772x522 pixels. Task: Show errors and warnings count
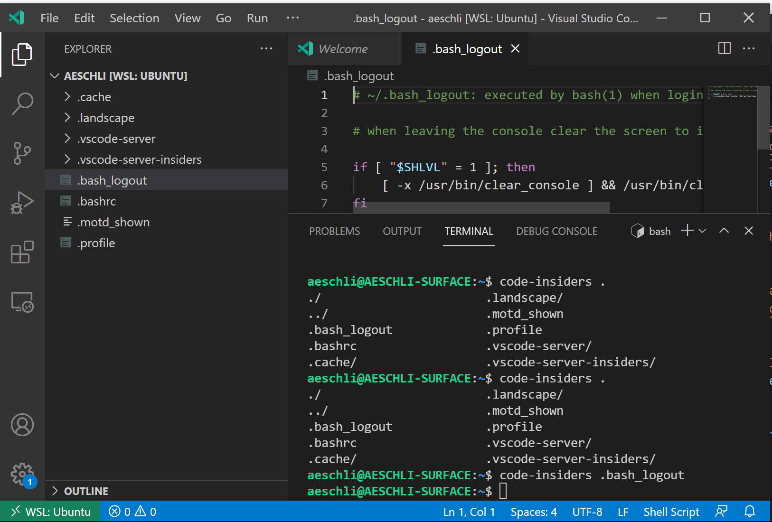132,512
